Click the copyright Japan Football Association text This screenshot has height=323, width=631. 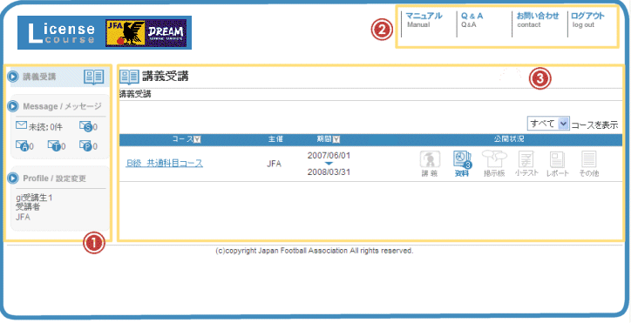(x=315, y=251)
